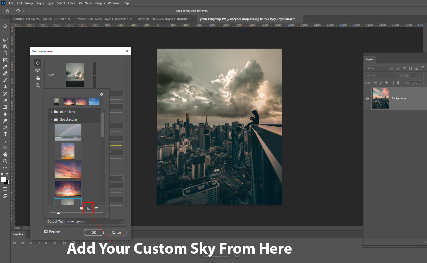427x263 pixels.
Task: Click the Cancel button
Action: pyautogui.click(x=117, y=233)
